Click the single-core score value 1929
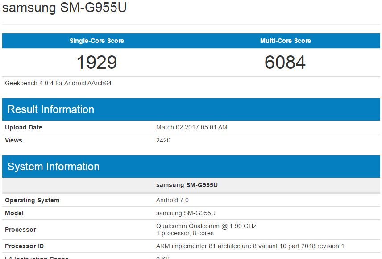Viewport: 382px width, 259px height. point(96,62)
